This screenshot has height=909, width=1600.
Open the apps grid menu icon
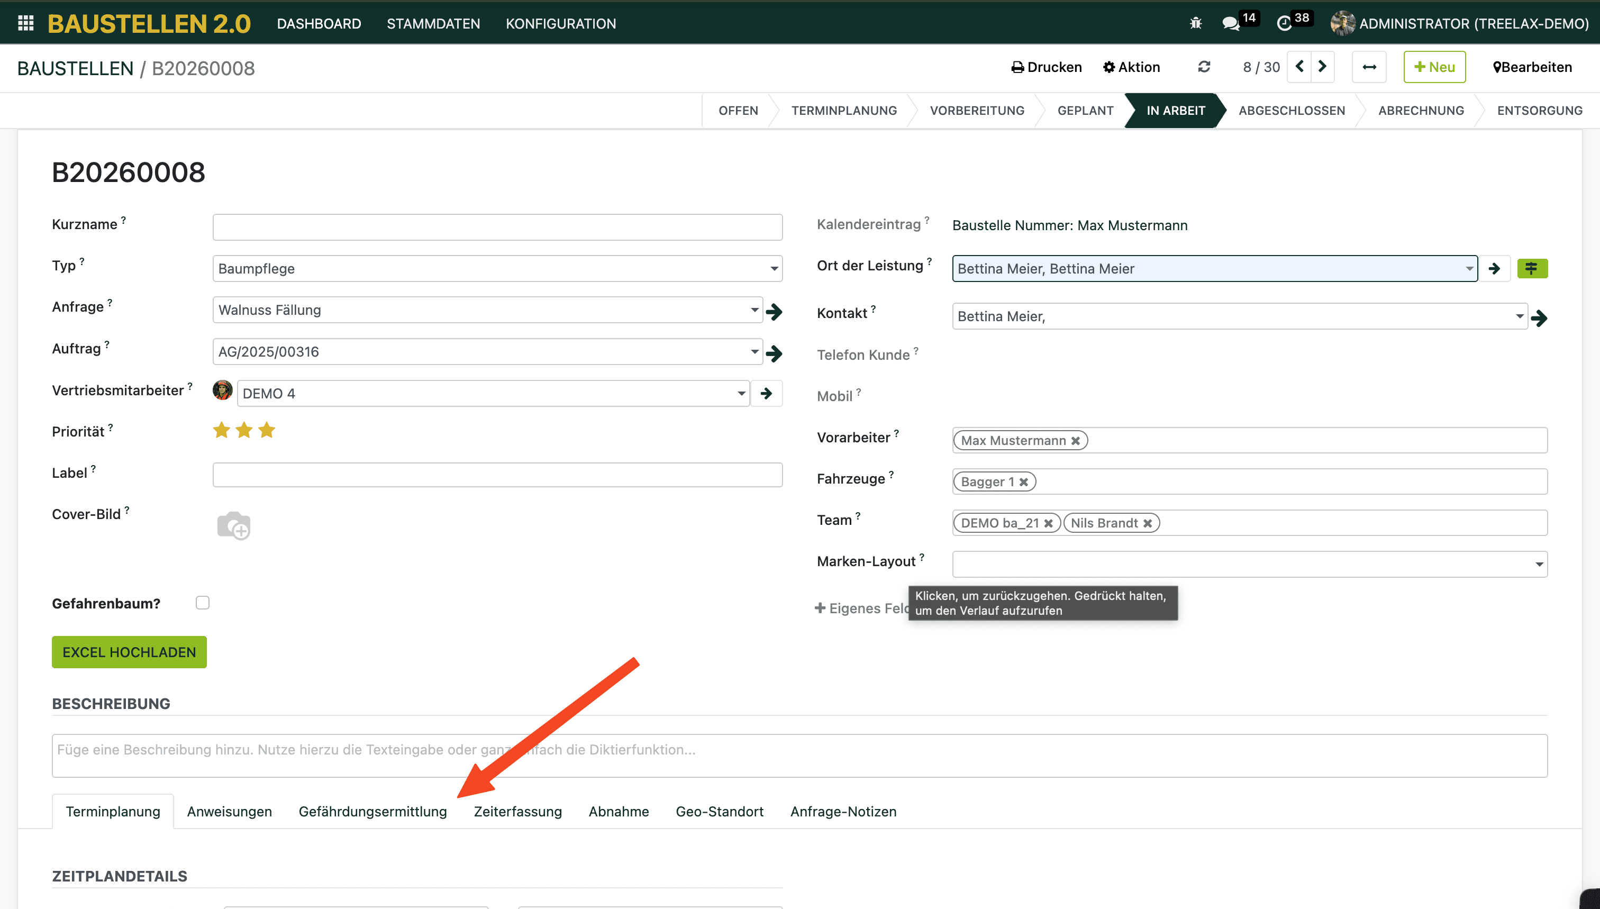(25, 23)
